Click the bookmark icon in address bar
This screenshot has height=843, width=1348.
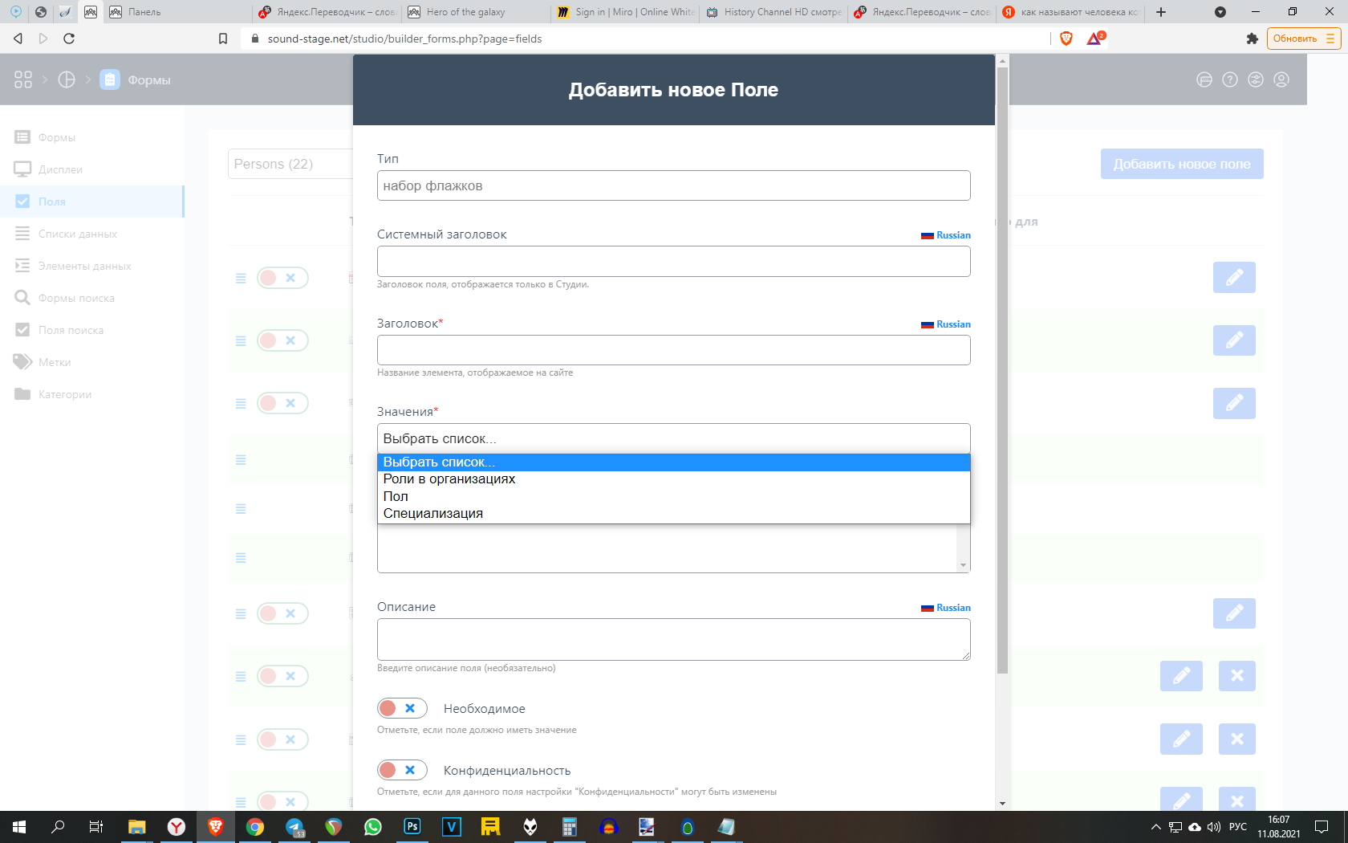click(x=223, y=39)
